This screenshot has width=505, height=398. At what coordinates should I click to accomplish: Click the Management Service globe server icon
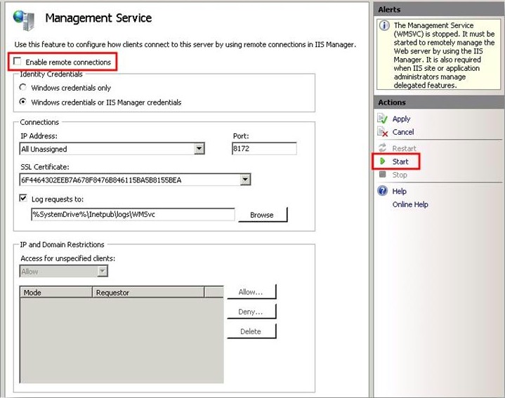24,20
